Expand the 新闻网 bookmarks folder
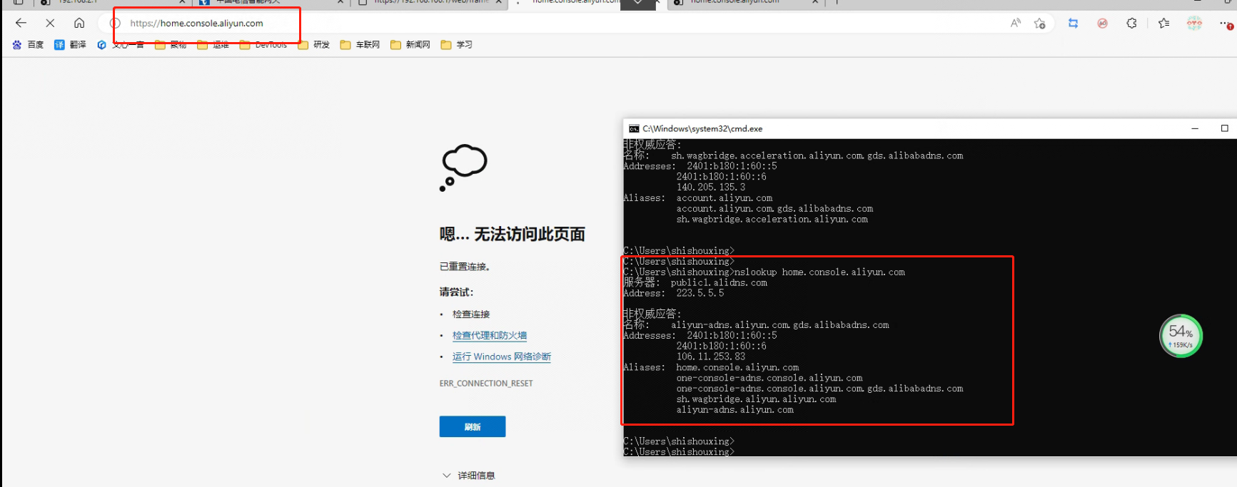Image resolution: width=1237 pixels, height=487 pixels. point(410,44)
